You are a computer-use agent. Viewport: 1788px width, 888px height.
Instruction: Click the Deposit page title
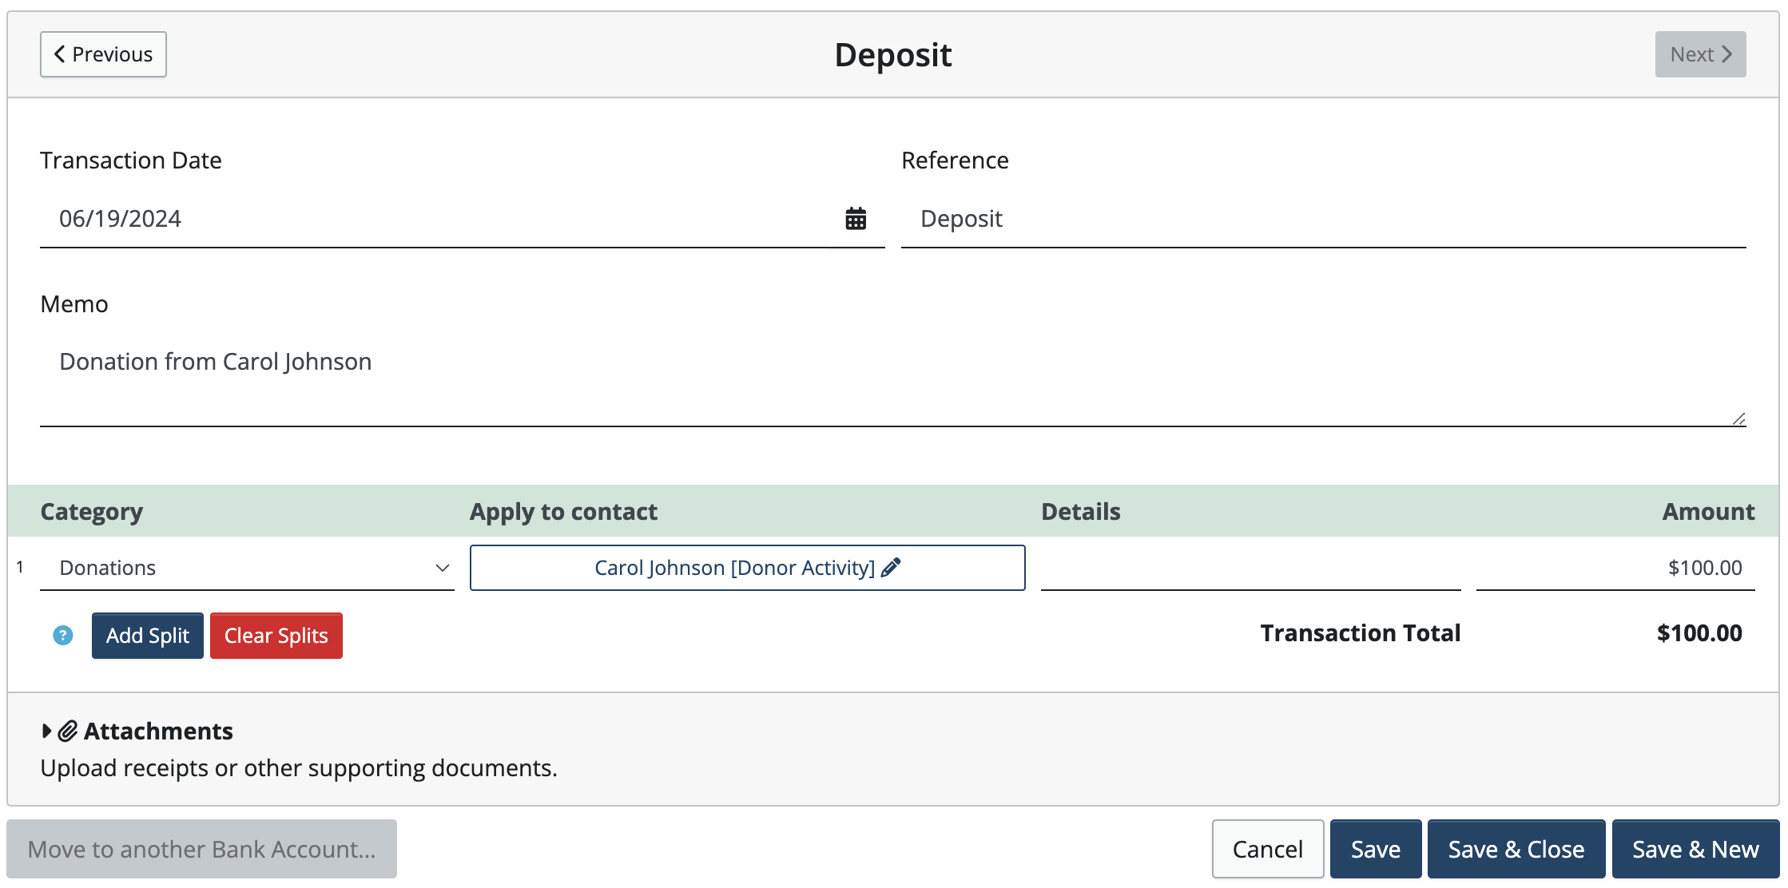click(x=892, y=55)
